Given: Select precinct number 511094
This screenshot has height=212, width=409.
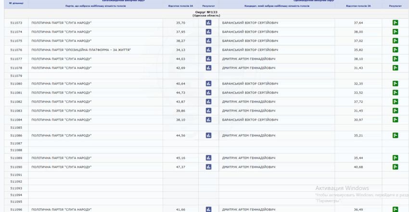Looking at the screenshot, I should click(x=16, y=195).
